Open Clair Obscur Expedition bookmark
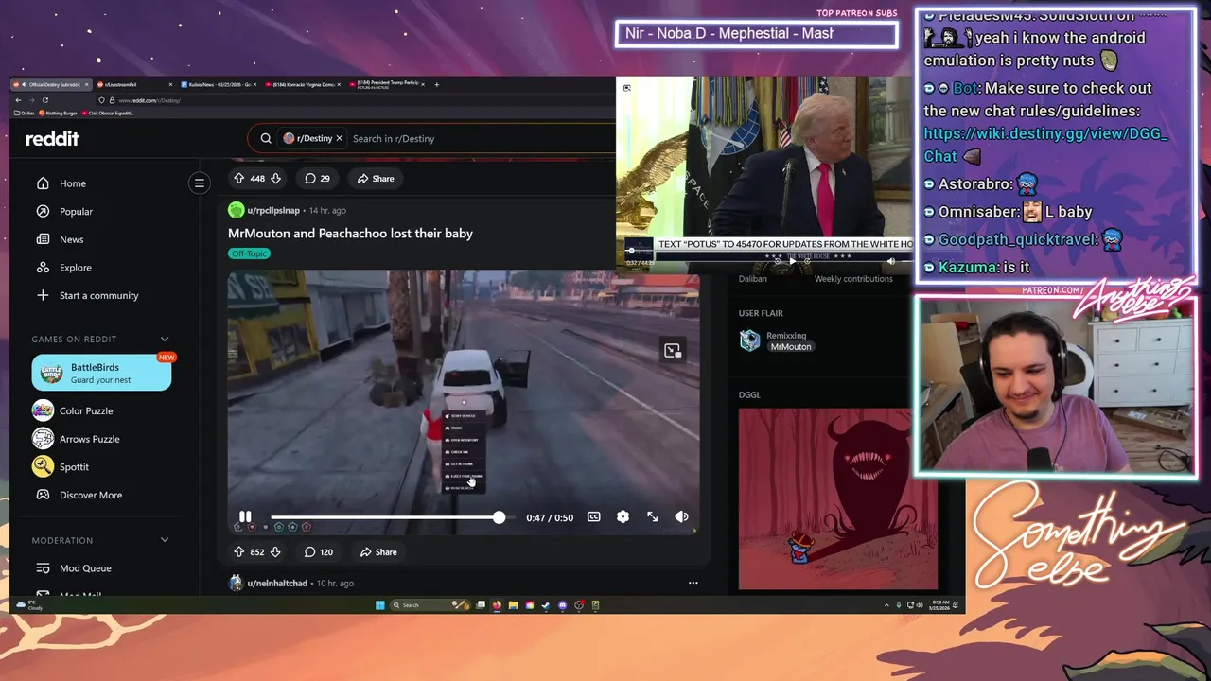Image resolution: width=1211 pixels, height=681 pixels. click(108, 113)
